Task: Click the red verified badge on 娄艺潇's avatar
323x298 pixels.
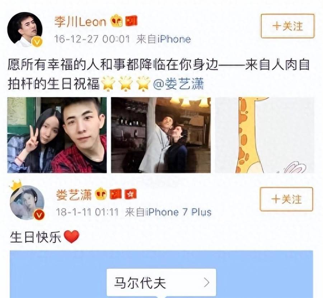Action: click(x=39, y=215)
